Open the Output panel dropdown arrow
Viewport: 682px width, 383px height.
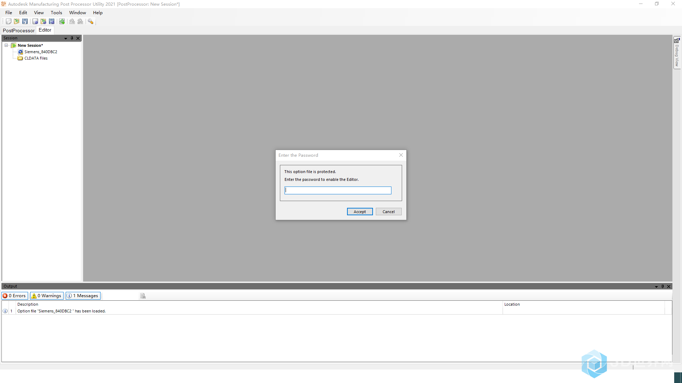tap(656, 287)
